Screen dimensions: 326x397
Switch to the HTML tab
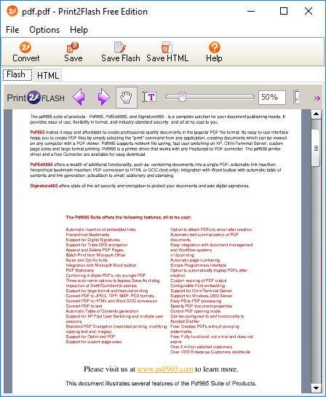[x=48, y=75]
